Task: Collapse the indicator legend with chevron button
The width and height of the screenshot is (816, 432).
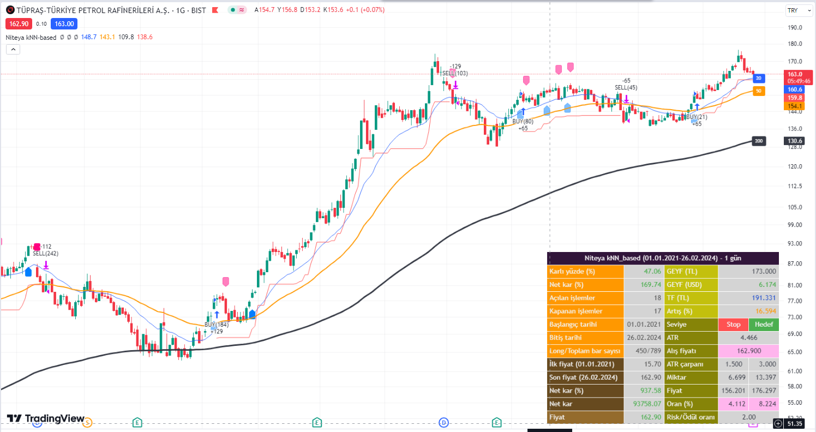Action: tap(13, 50)
